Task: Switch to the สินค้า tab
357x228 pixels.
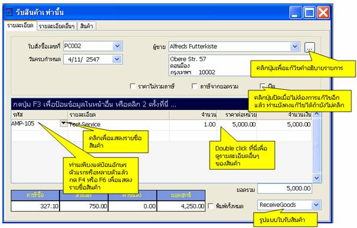Action: pyautogui.click(x=87, y=26)
